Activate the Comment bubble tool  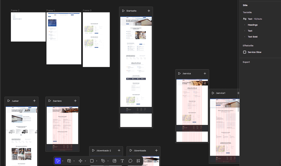[130, 161]
